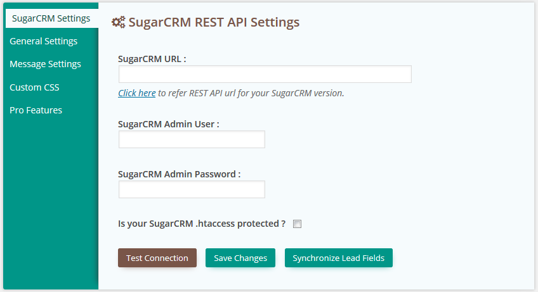Switch to the General Settings tab

(43, 41)
